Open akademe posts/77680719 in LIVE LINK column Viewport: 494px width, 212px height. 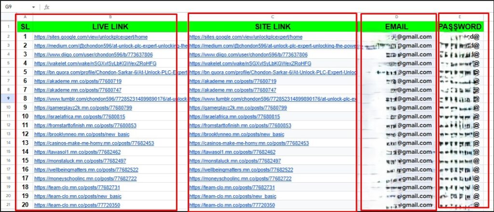pos(78,81)
